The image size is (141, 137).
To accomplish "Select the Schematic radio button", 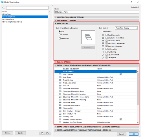I will click(60, 34).
